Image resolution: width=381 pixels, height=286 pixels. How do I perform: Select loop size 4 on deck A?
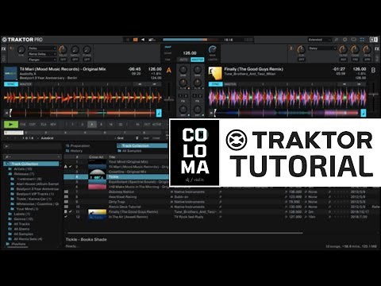(x=92, y=125)
